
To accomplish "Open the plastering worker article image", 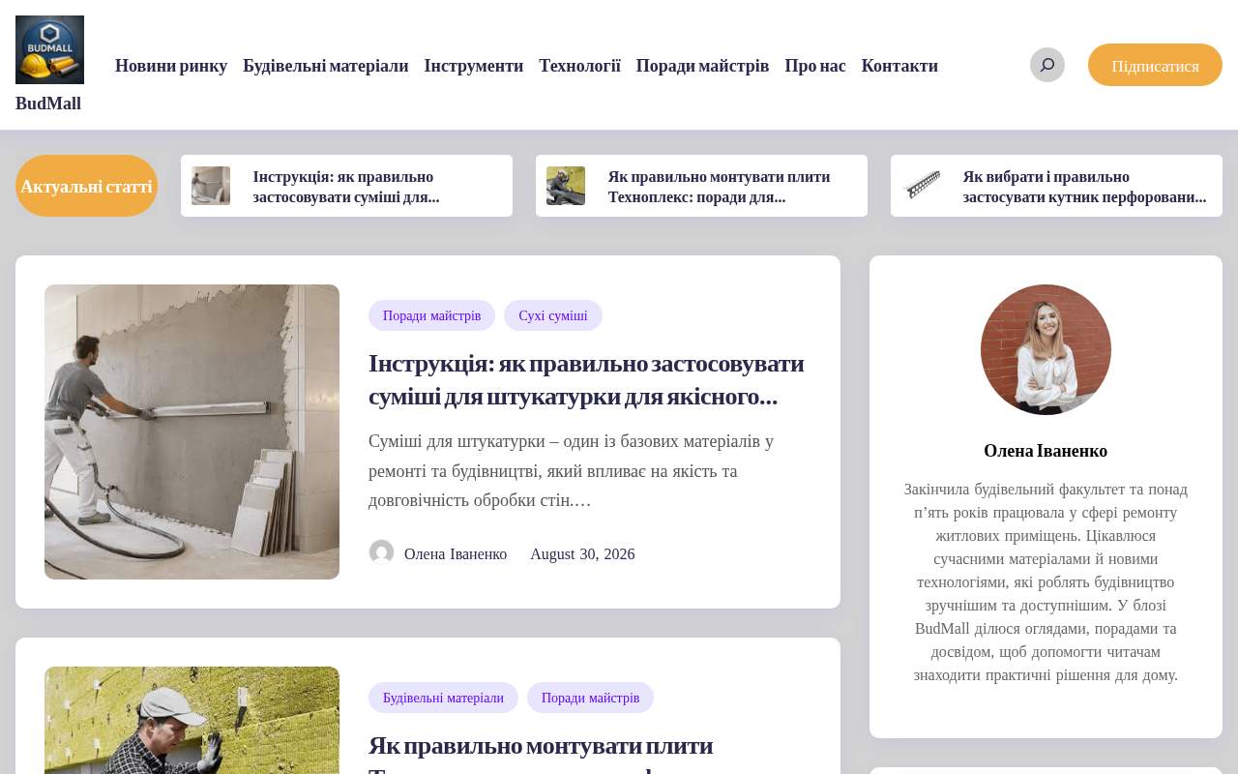I will point(192,432).
